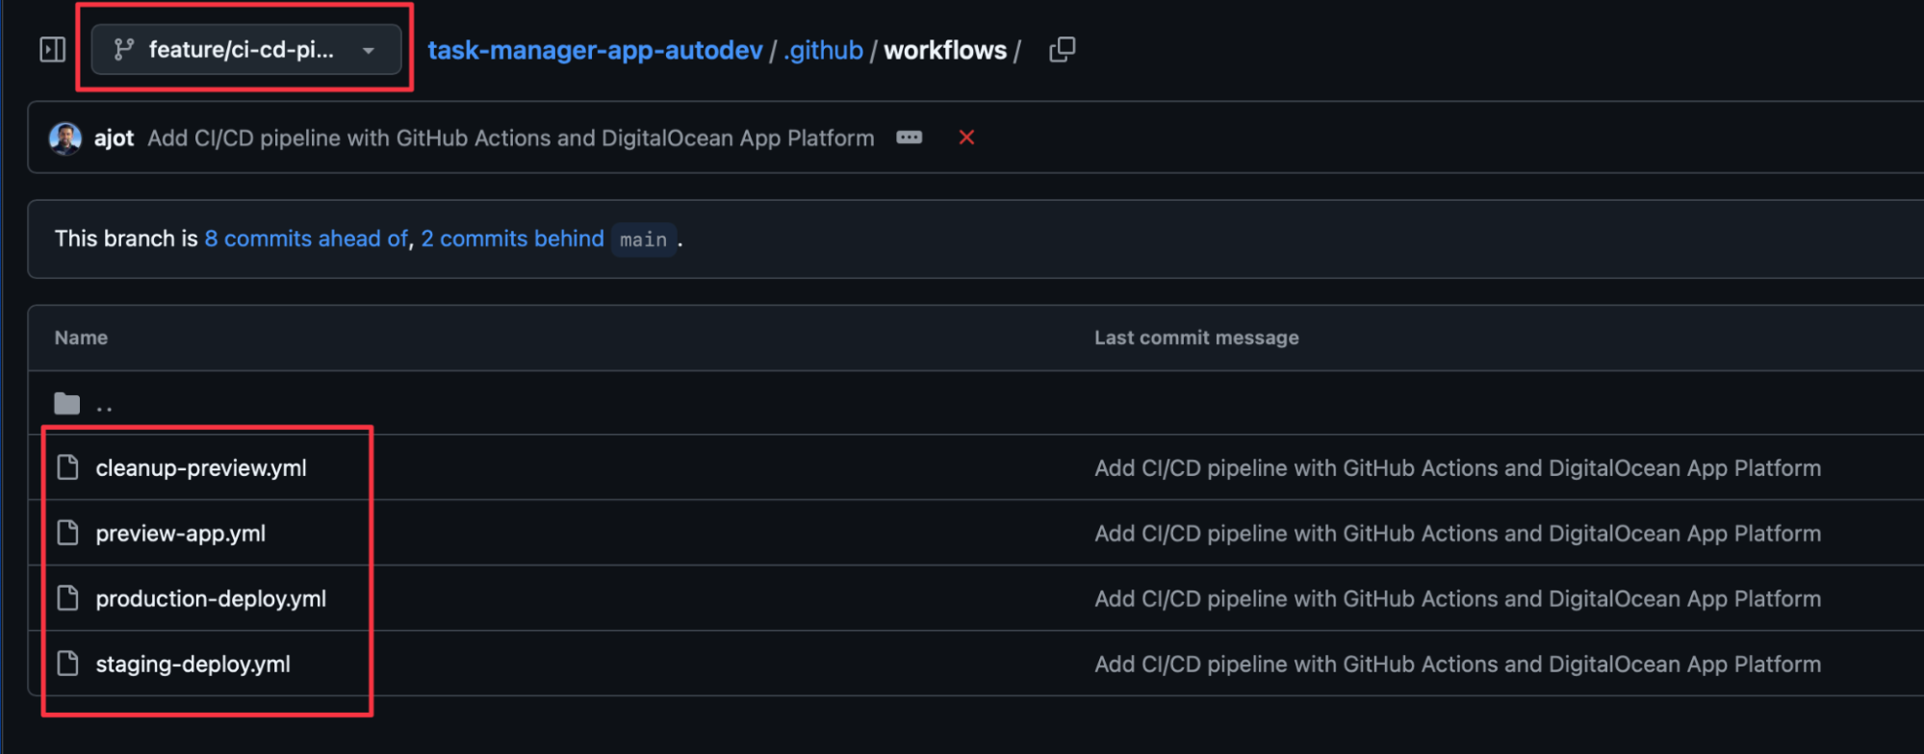The height and width of the screenshot is (754, 1924).
Task: Open the feature/ci-cd-pi... branch selector dropdown
Action: pyautogui.click(x=246, y=50)
